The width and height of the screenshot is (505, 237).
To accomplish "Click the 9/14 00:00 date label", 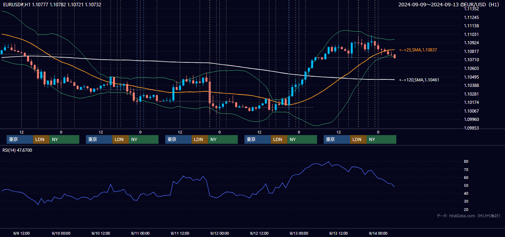I will tap(378, 233).
